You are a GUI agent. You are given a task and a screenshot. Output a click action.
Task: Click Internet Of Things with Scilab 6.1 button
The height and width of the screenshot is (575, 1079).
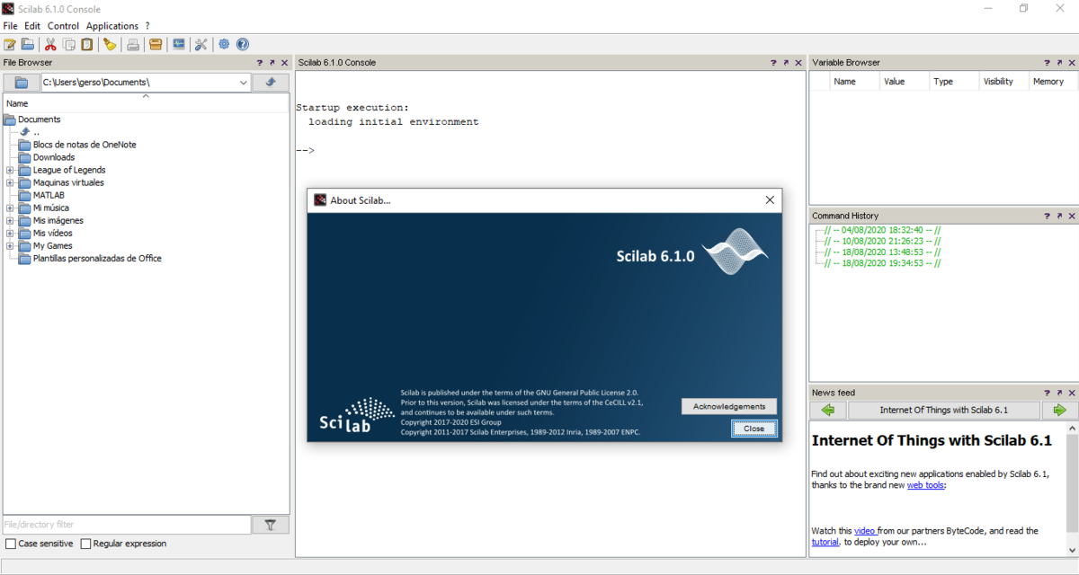tap(943, 410)
